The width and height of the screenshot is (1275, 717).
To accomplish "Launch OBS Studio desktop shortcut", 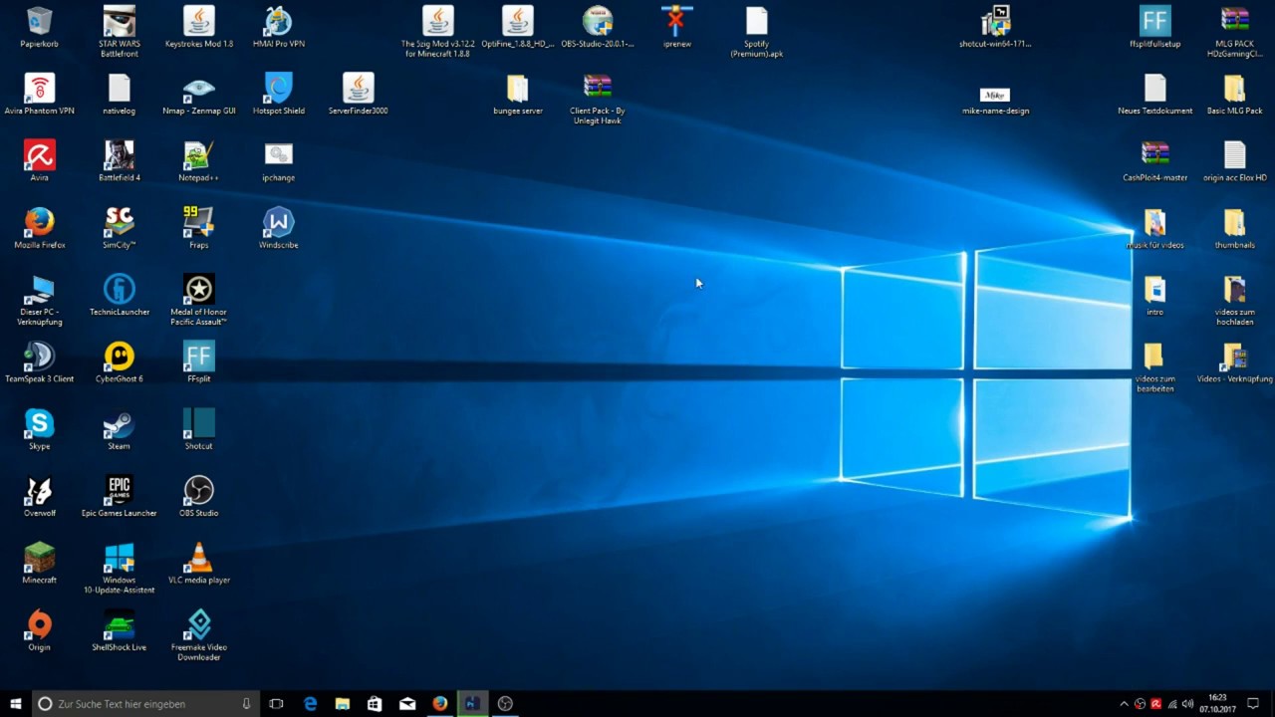I will pyautogui.click(x=199, y=490).
